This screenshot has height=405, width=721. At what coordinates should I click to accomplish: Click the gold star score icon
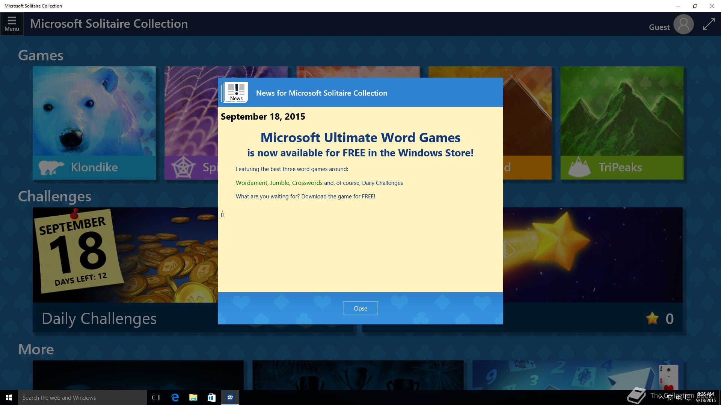tap(652, 318)
